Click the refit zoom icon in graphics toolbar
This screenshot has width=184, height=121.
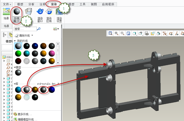point(110,33)
